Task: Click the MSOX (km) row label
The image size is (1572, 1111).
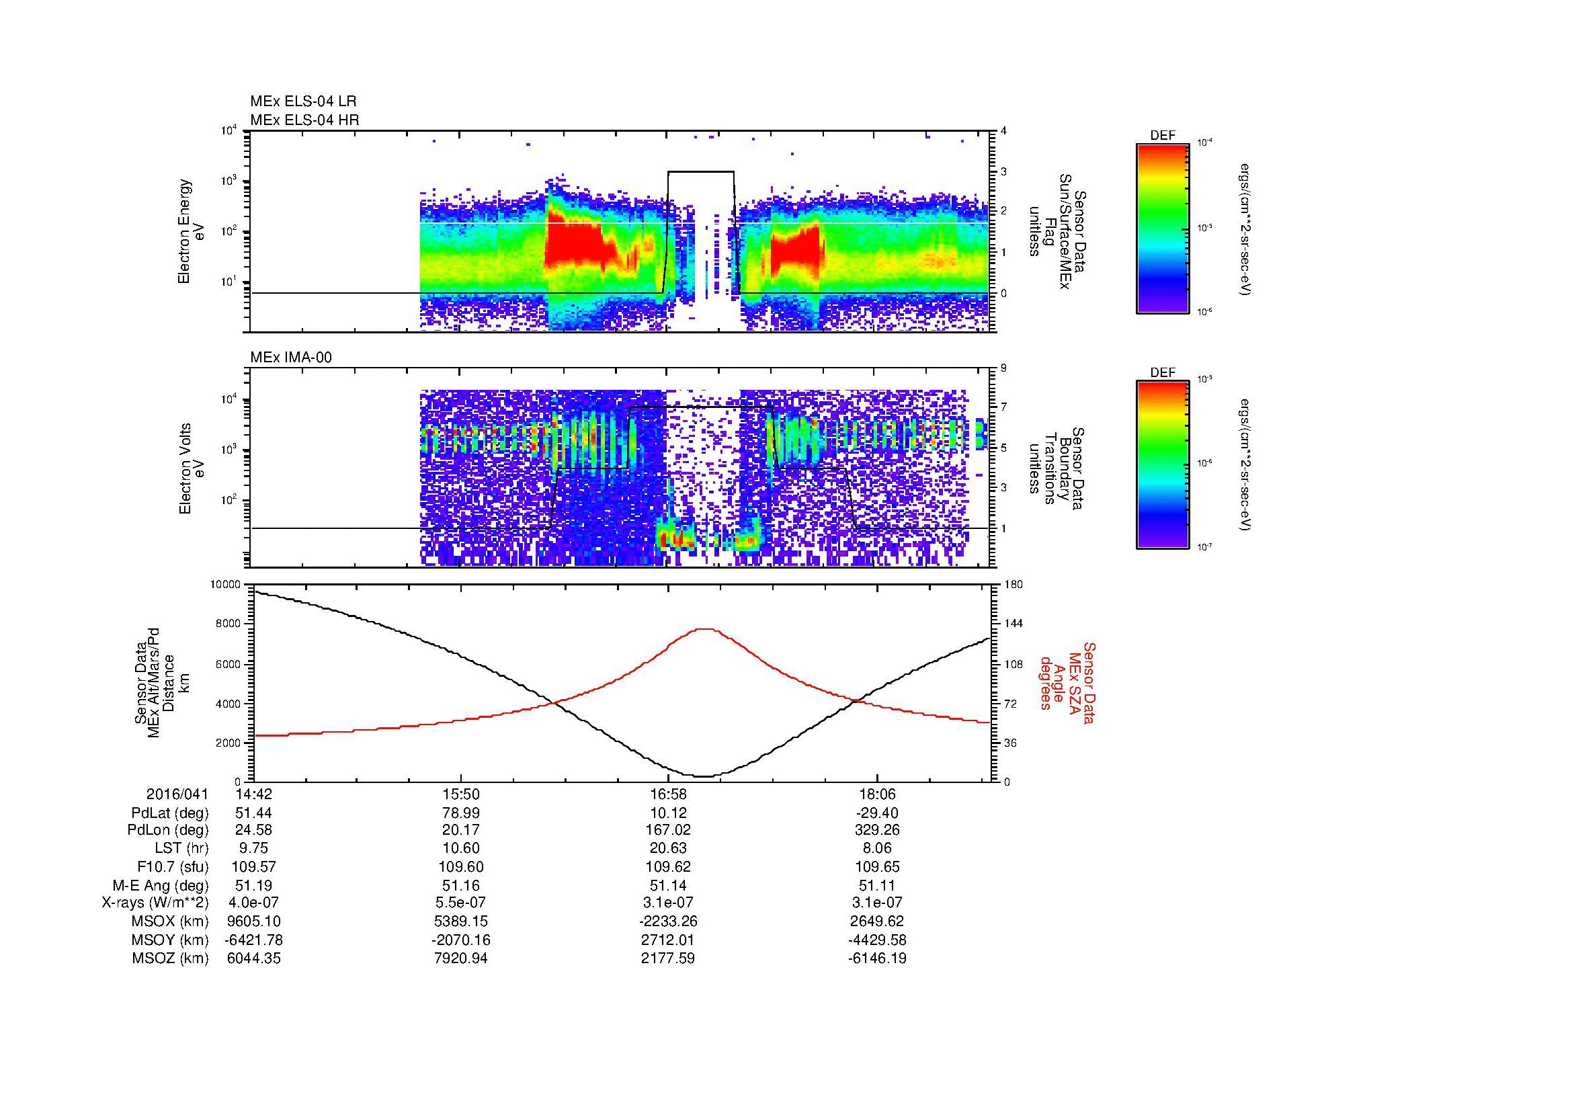Action: pyautogui.click(x=170, y=921)
